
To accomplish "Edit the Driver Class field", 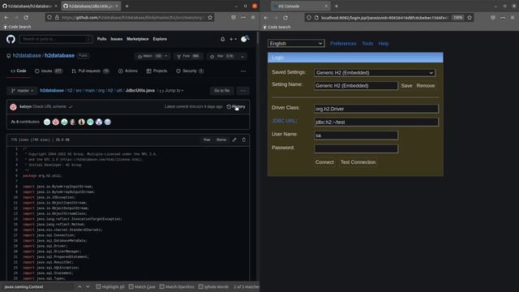I will (376, 109).
